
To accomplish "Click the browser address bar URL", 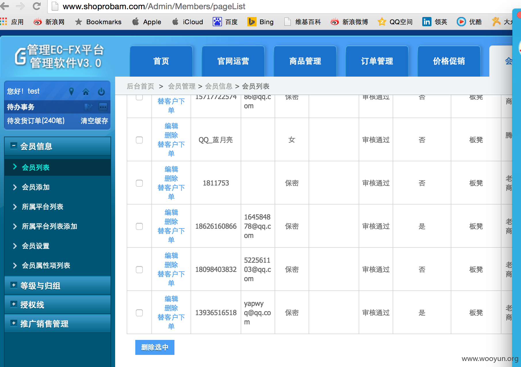I will click(x=154, y=6).
